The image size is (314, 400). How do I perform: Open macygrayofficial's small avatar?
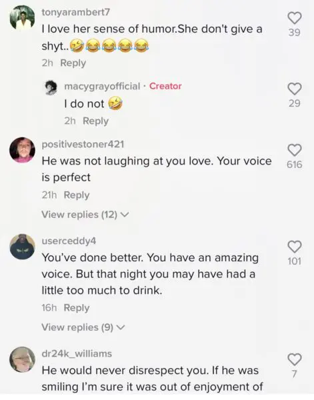(x=51, y=87)
